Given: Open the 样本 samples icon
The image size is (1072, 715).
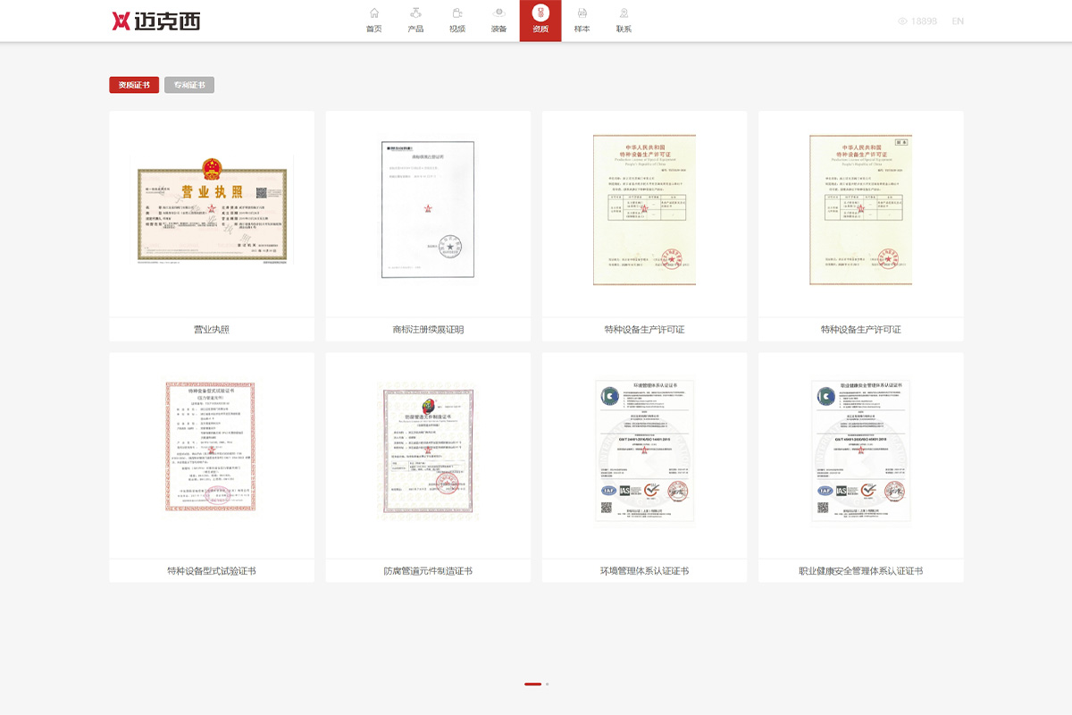Looking at the screenshot, I should (582, 13).
